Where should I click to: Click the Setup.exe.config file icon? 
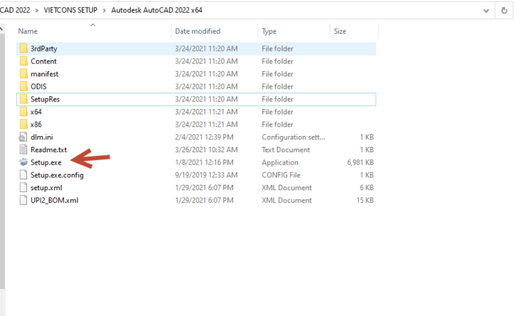[x=24, y=175]
